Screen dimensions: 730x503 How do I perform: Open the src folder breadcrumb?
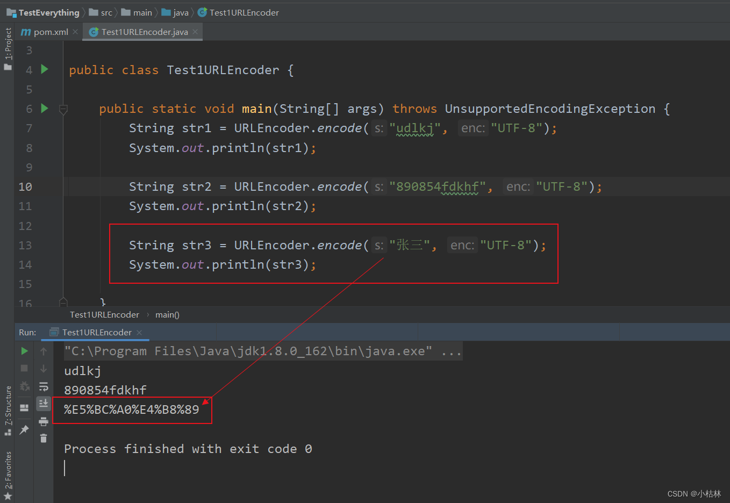105,12
